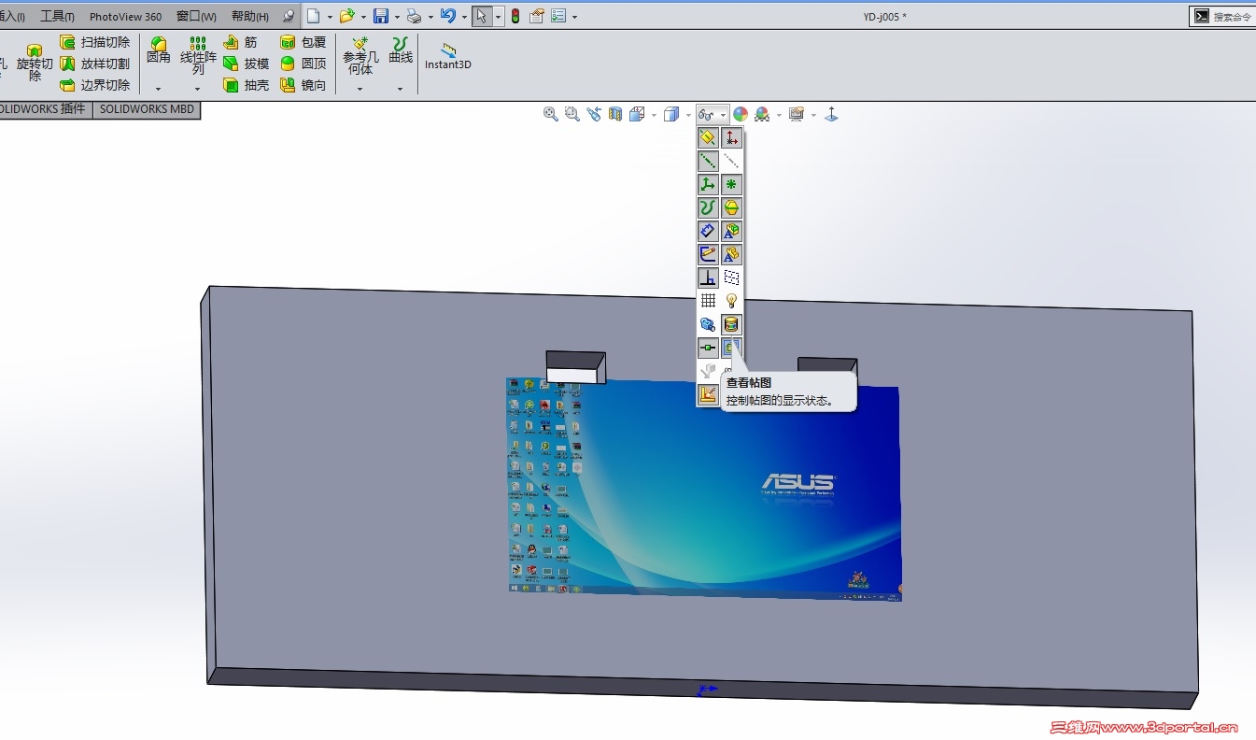Click the Rebuild traffic light icon
Viewport: 1256px width, 740px height.
coord(515,16)
